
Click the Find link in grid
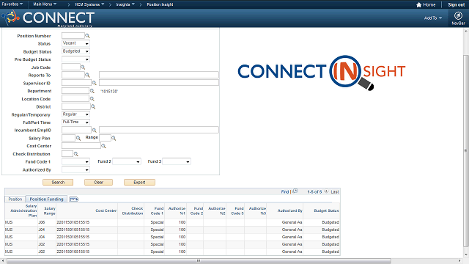tap(285, 192)
